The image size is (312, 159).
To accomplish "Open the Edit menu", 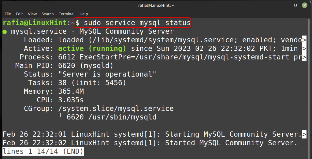I will (19, 14).
